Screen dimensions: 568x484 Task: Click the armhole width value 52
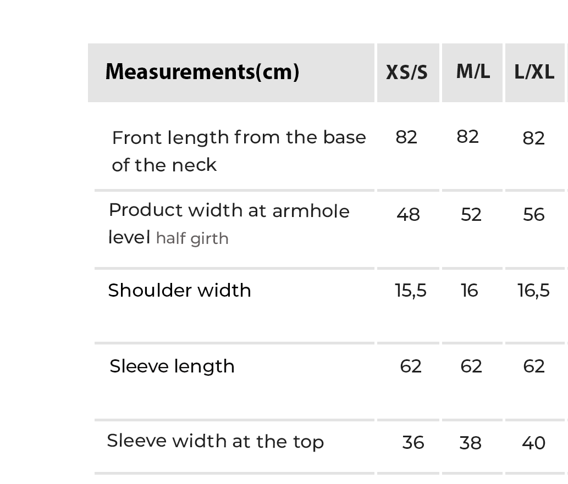click(x=471, y=214)
